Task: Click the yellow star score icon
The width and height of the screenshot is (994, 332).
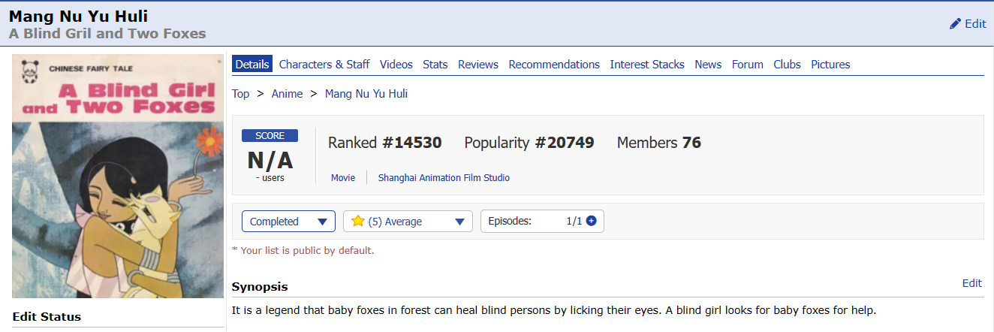Action: [x=358, y=221]
